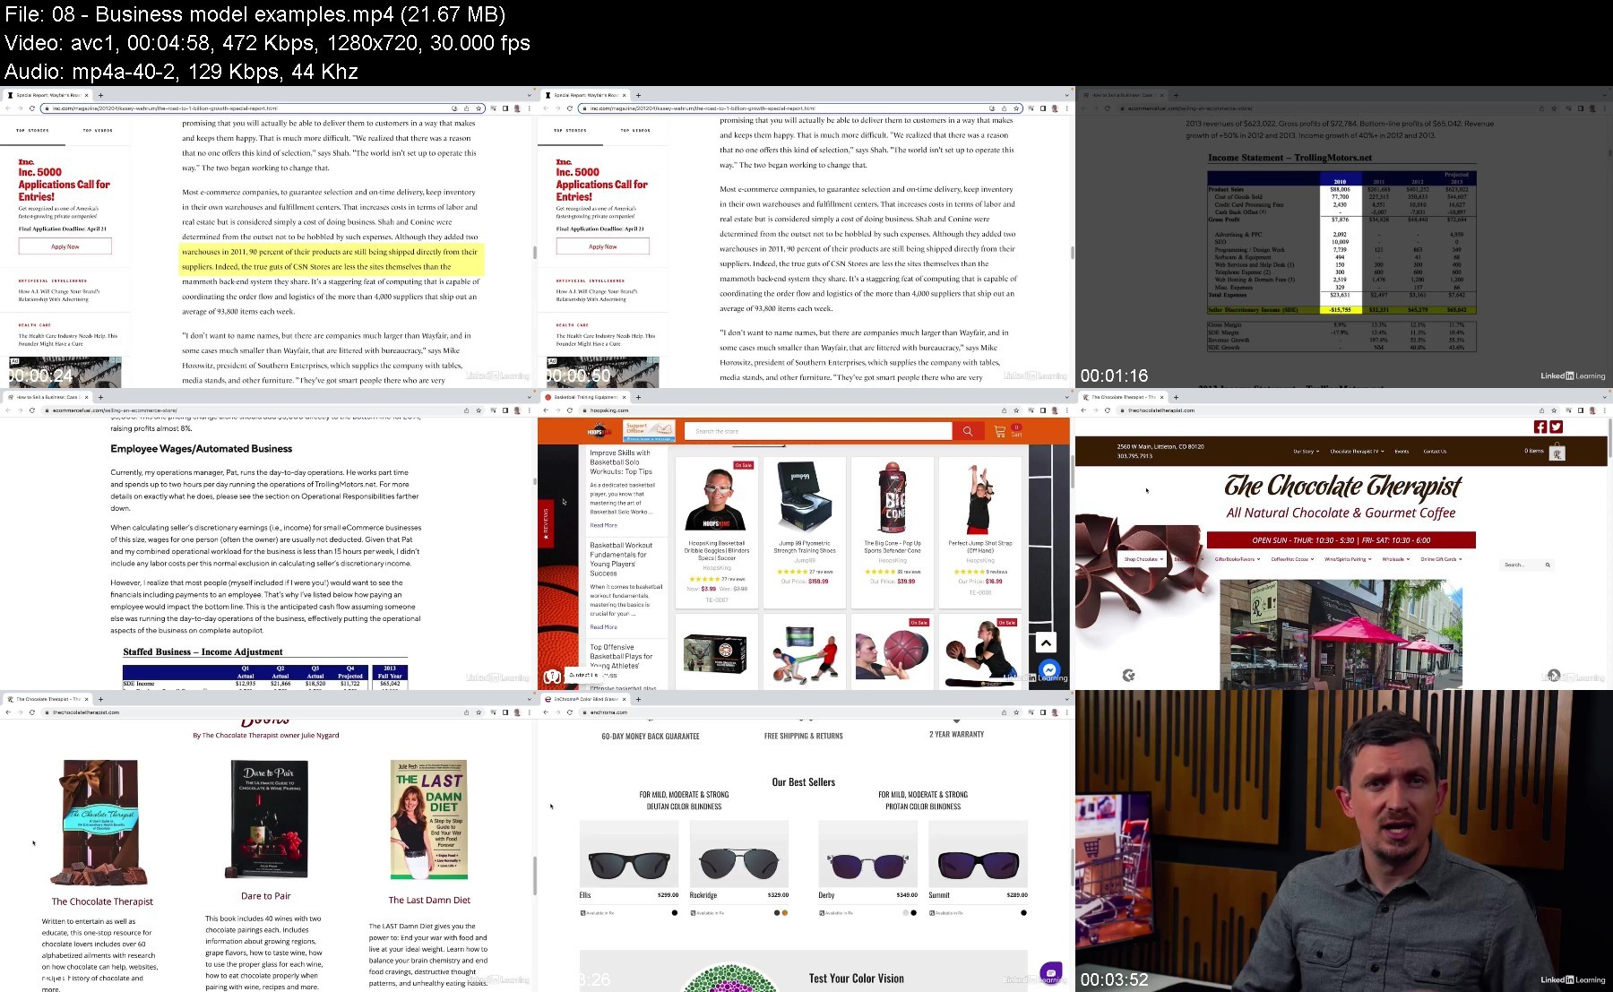Click Apply Now in Inc.com window with highlighted text
This screenshot has height=992, width=1613.
pos(65,246)
